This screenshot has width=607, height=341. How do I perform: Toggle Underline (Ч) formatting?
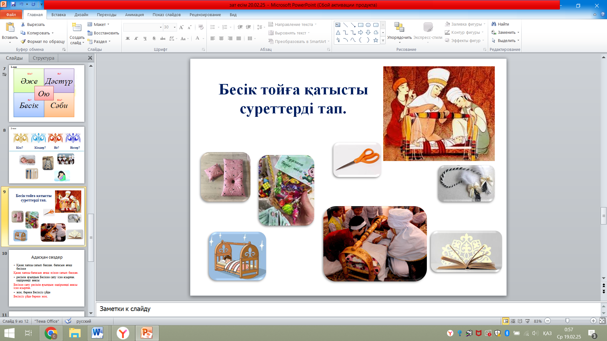pyautogui.click(x=145, y=39)
